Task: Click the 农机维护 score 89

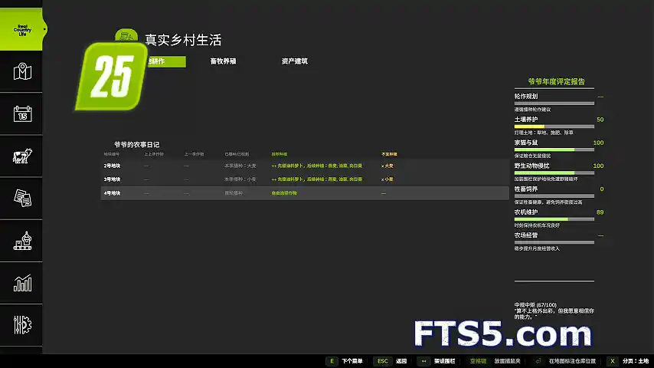Action: pyautogui.click(x=600, y=212)
